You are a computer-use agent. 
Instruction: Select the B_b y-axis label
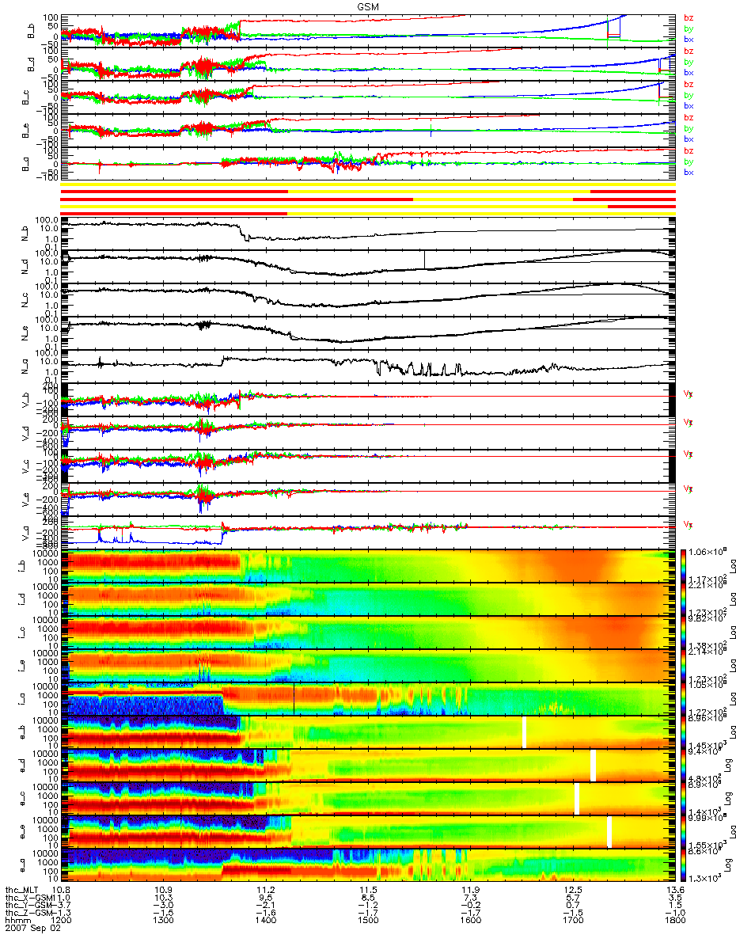[x=32, y=30]
